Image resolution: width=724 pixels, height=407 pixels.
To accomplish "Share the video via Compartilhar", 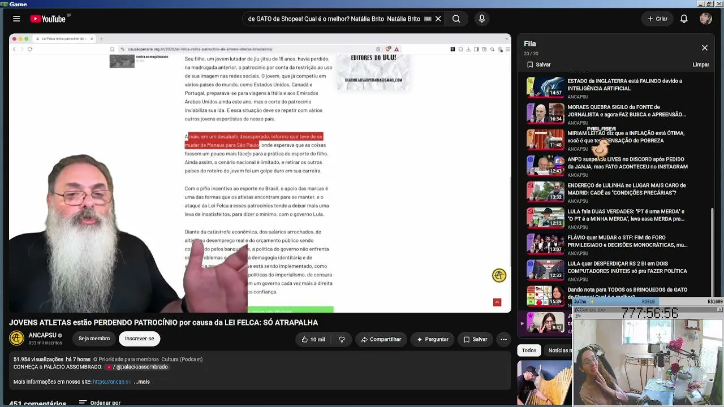I will (381, 339).
